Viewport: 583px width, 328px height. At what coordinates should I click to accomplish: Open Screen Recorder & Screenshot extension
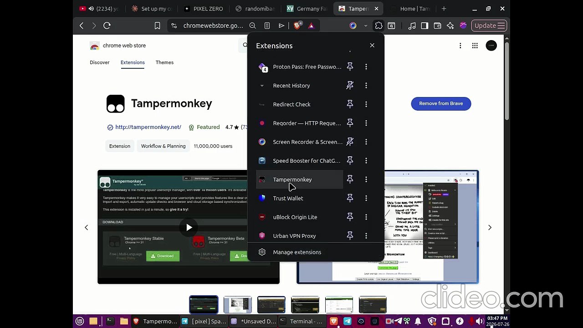(x=299, y=142)
